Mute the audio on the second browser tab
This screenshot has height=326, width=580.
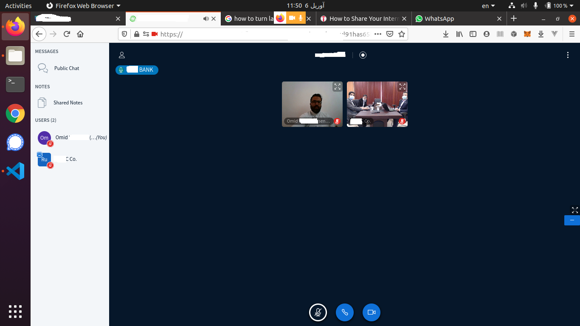[x=206, y=18]
